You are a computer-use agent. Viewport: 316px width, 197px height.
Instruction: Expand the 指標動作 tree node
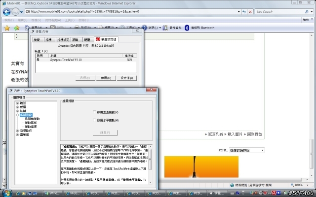pos(18,131)
